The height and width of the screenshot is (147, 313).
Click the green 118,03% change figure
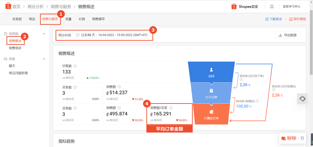point(93,78)
